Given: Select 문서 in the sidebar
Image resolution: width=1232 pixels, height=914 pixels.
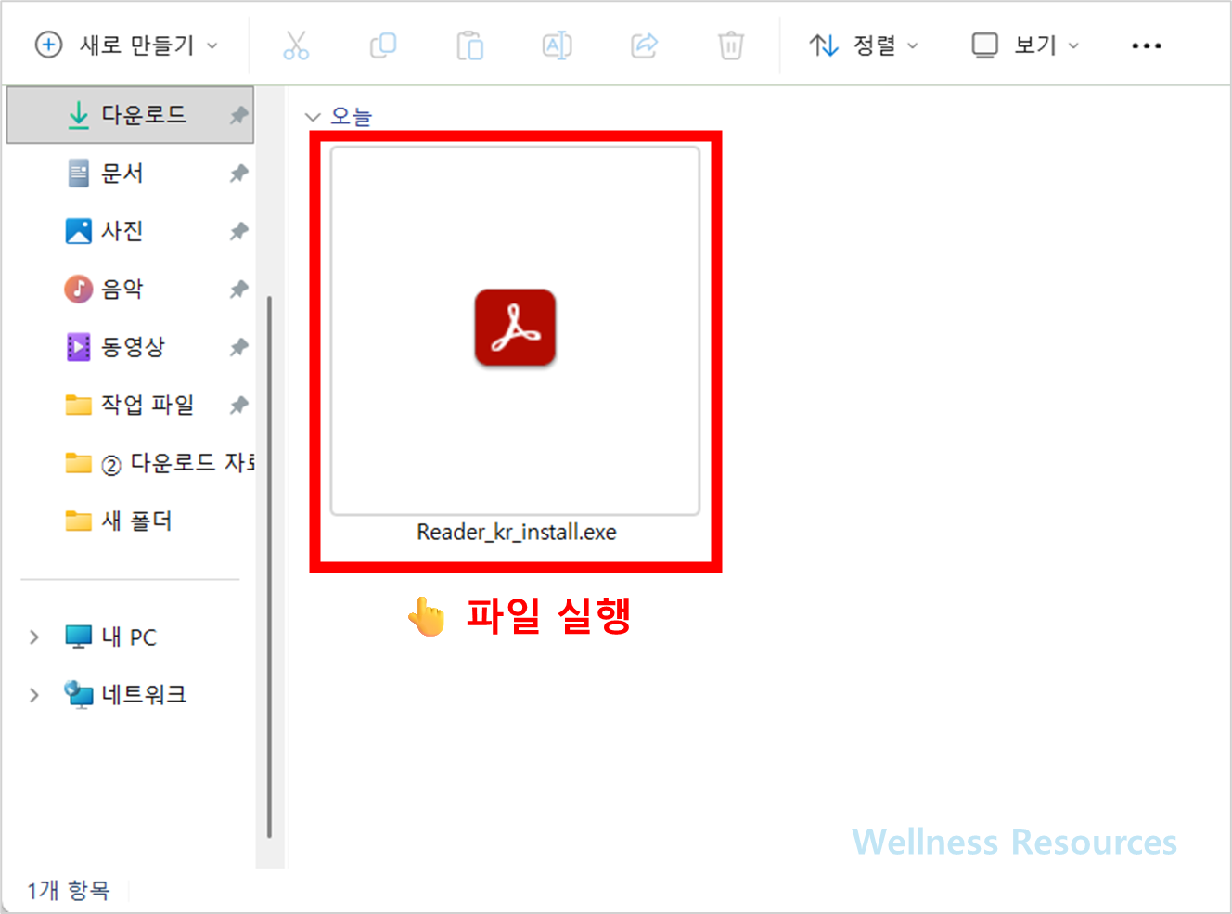Looking at the screenshot, I should coord(122,173).
